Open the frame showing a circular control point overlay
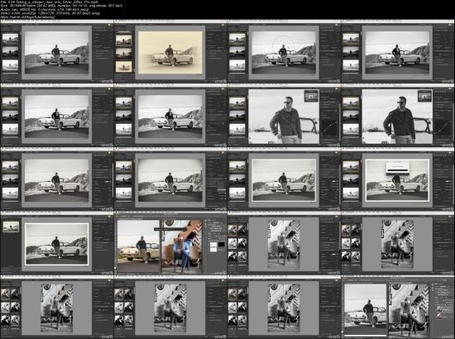 point(284,51)
